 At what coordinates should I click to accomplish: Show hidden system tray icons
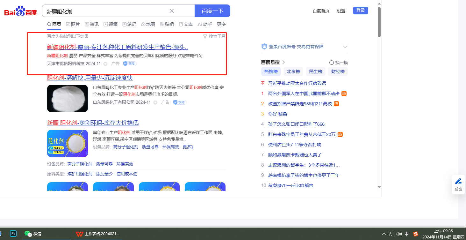click(x=384, y=234)
